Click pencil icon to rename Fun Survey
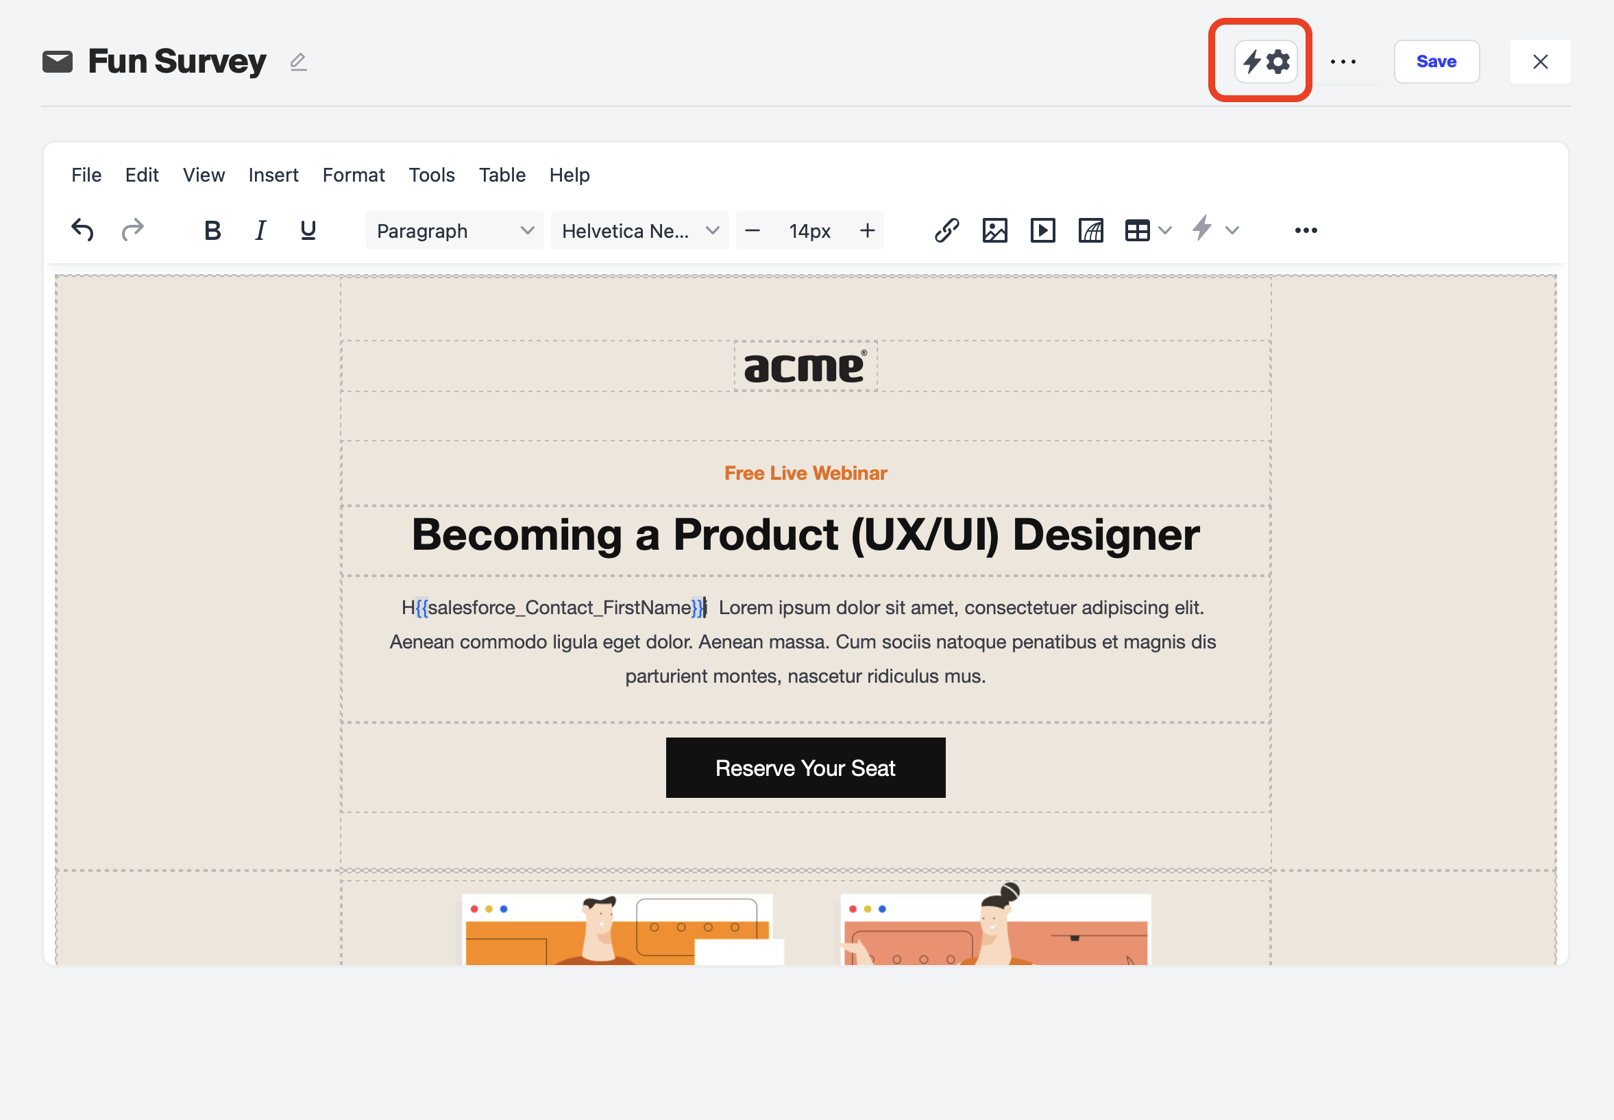1614x1120 pixels. 298,62
